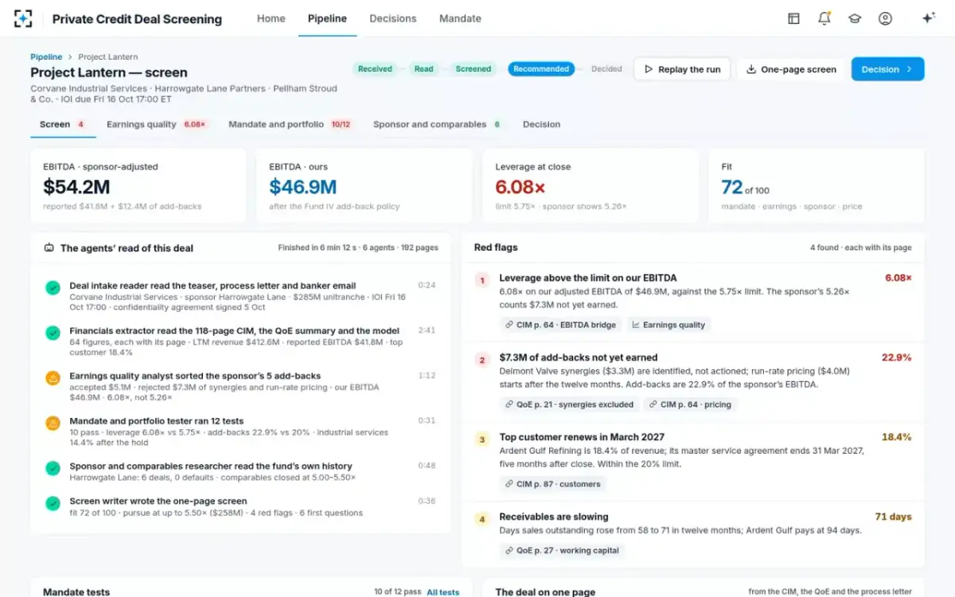Click the Received stage pill
Screen dimensions: 955x597
(x=375, y=69)
